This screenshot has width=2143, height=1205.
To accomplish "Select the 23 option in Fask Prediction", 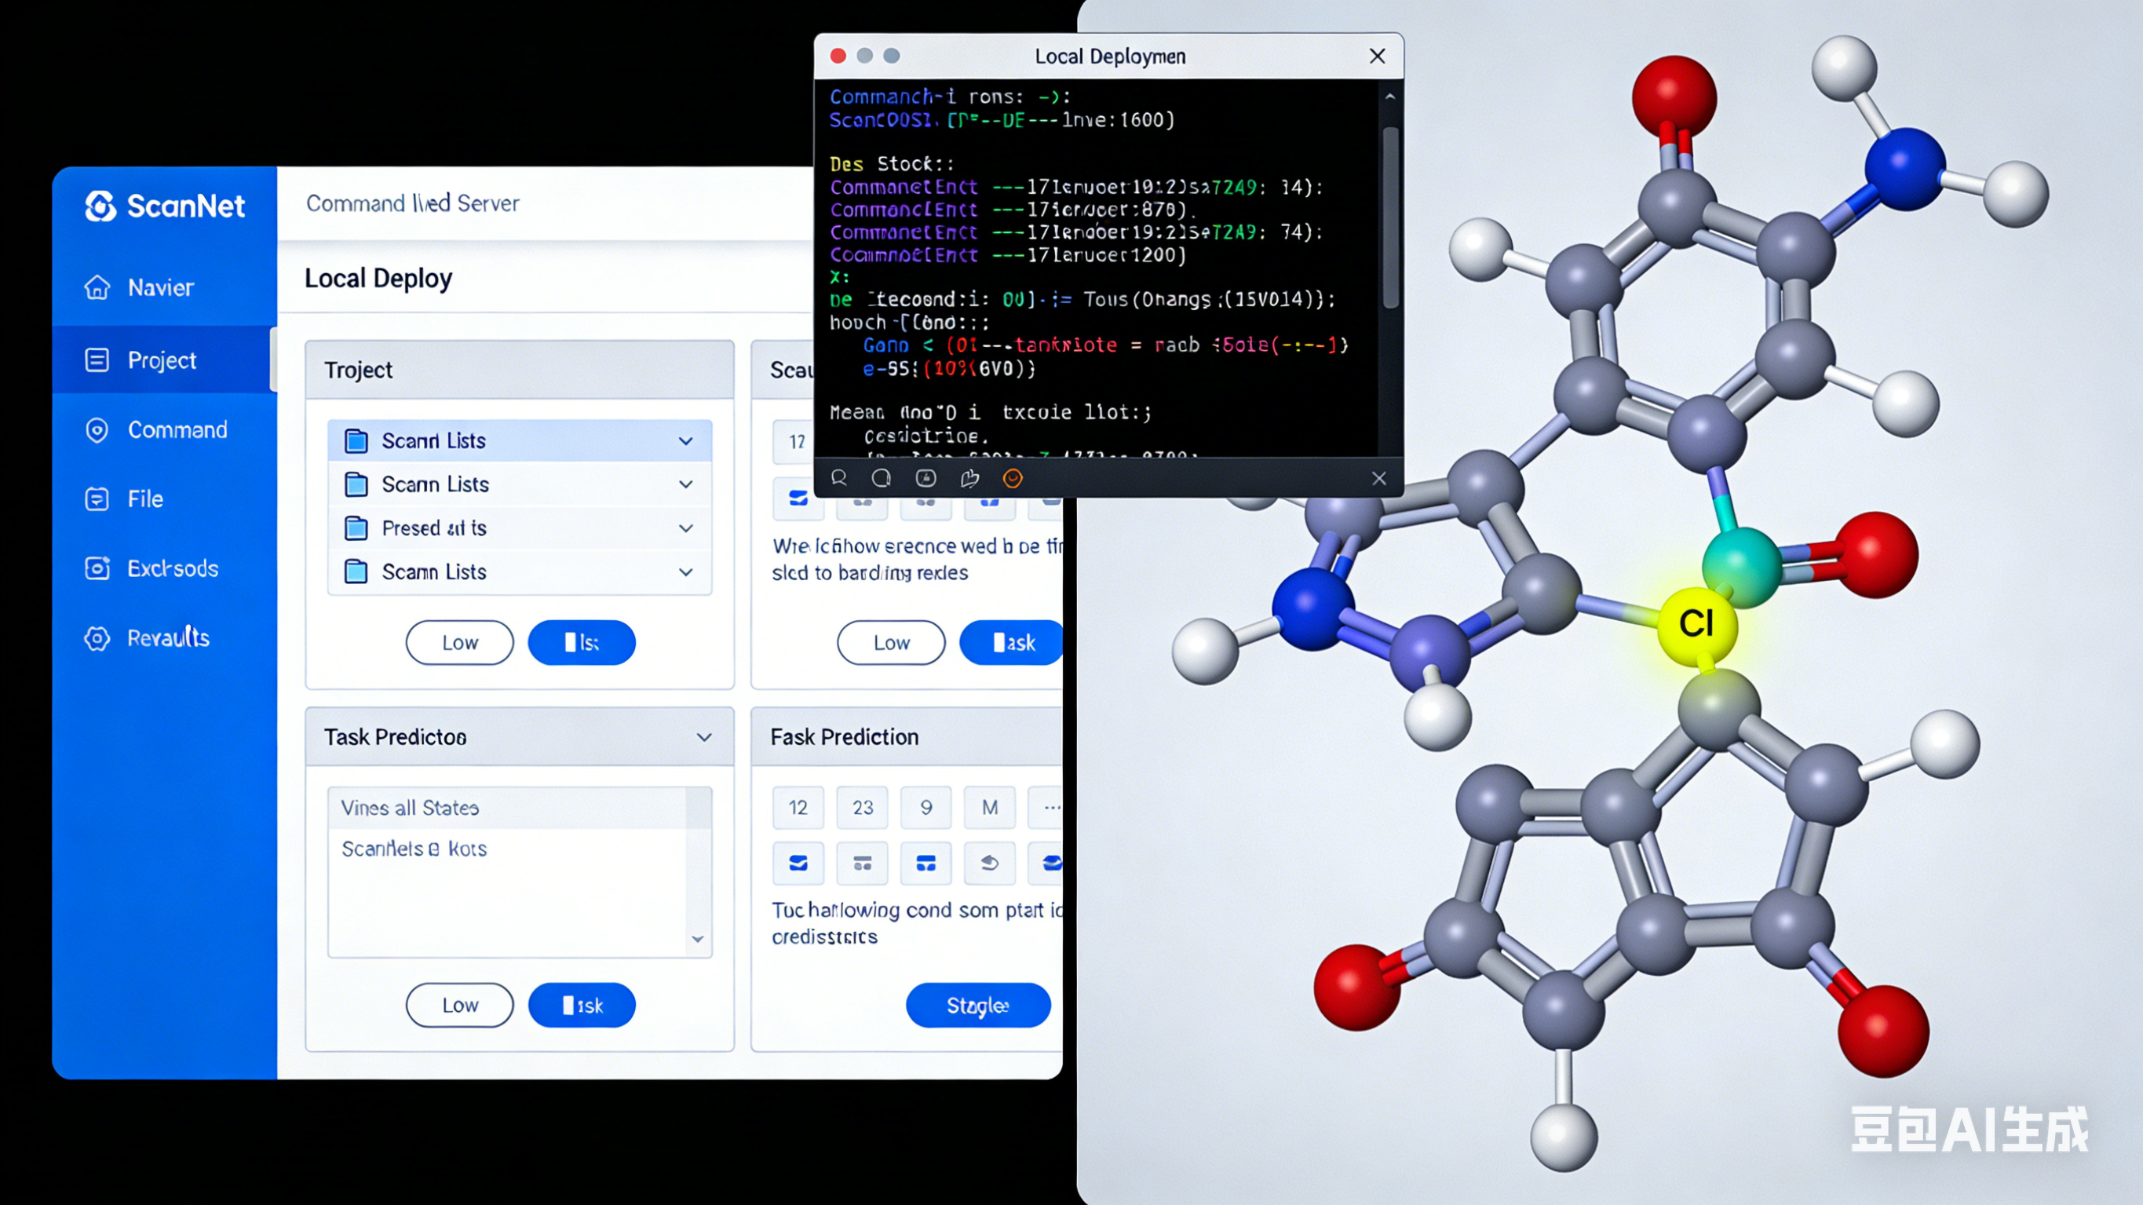I will pyautogui.click(x=862, y=807).
